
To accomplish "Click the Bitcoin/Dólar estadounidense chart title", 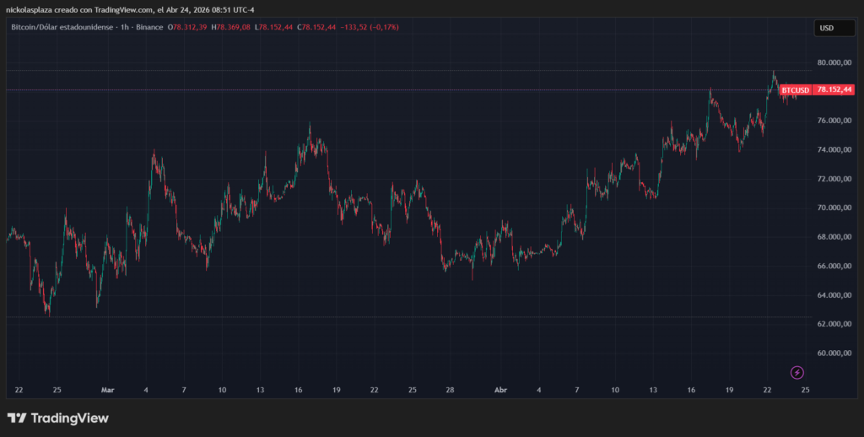I will point(58,28).
